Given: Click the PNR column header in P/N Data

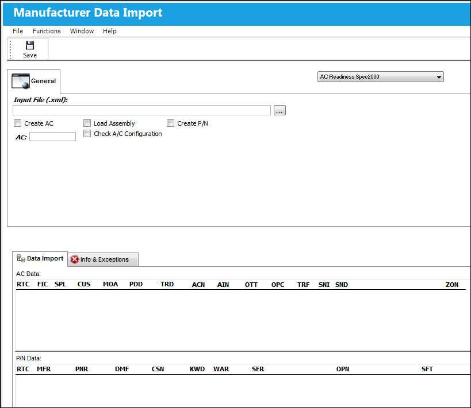Looking at the screenshot, I should [82, 369].
